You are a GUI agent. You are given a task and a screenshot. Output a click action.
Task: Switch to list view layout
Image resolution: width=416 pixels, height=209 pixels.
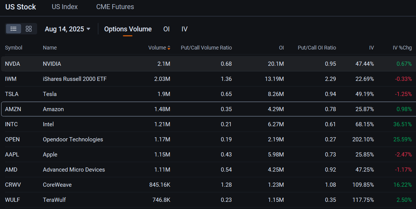(14, 29)
